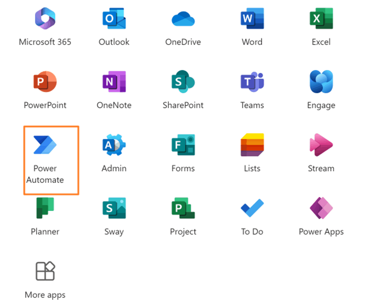Click the "Power Apps" text label
The width and height of the screenshot is (366, 300).
coord(321,232)
